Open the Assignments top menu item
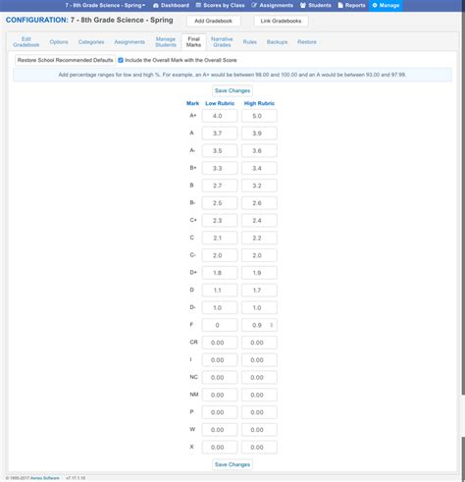This screenshot has height=482, width=465. tap(273, 5)
